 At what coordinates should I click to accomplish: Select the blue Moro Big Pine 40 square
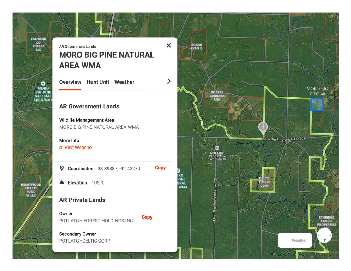click(317, 105)
